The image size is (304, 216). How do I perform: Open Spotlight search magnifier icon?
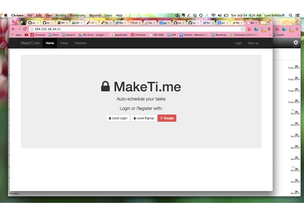coord(290,15)
